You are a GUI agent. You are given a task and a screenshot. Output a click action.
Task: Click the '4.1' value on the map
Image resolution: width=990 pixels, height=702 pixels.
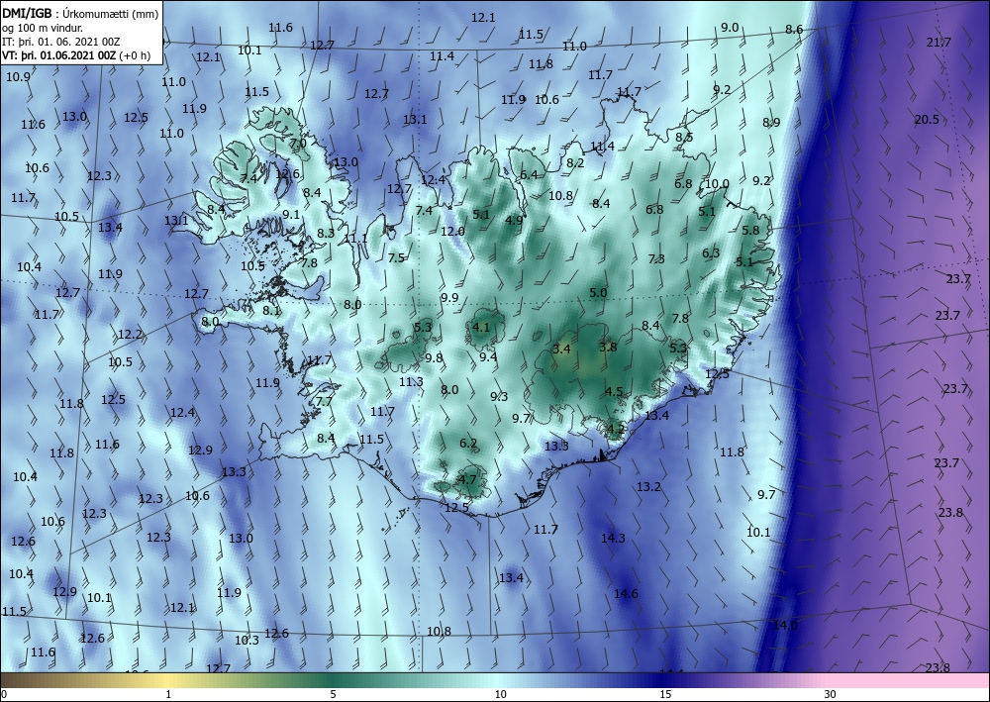tap(481, 327)
